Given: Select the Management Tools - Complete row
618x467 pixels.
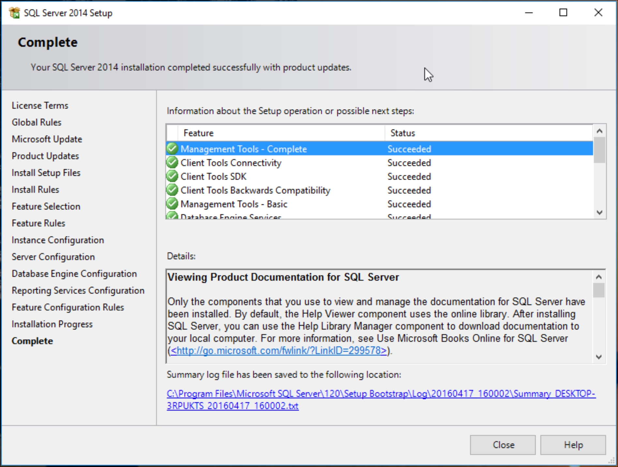Looking at the screenshot, I should (379, 149).
